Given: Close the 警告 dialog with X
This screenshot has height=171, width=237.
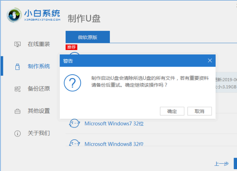Looking at the screenshot, I should coord(210,61).
